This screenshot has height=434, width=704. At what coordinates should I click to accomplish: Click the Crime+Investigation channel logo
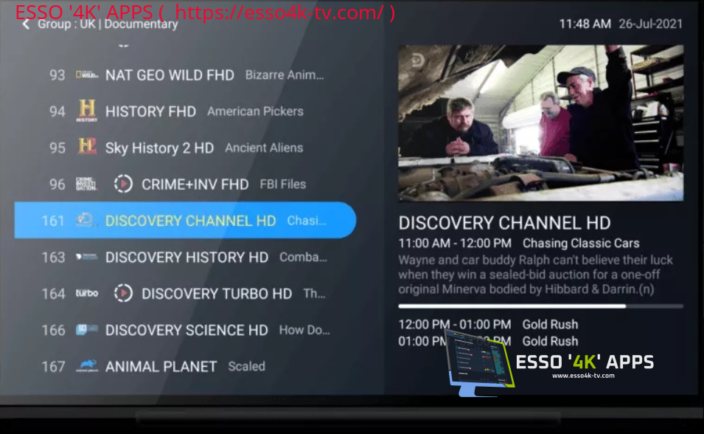tap(86, 184)
